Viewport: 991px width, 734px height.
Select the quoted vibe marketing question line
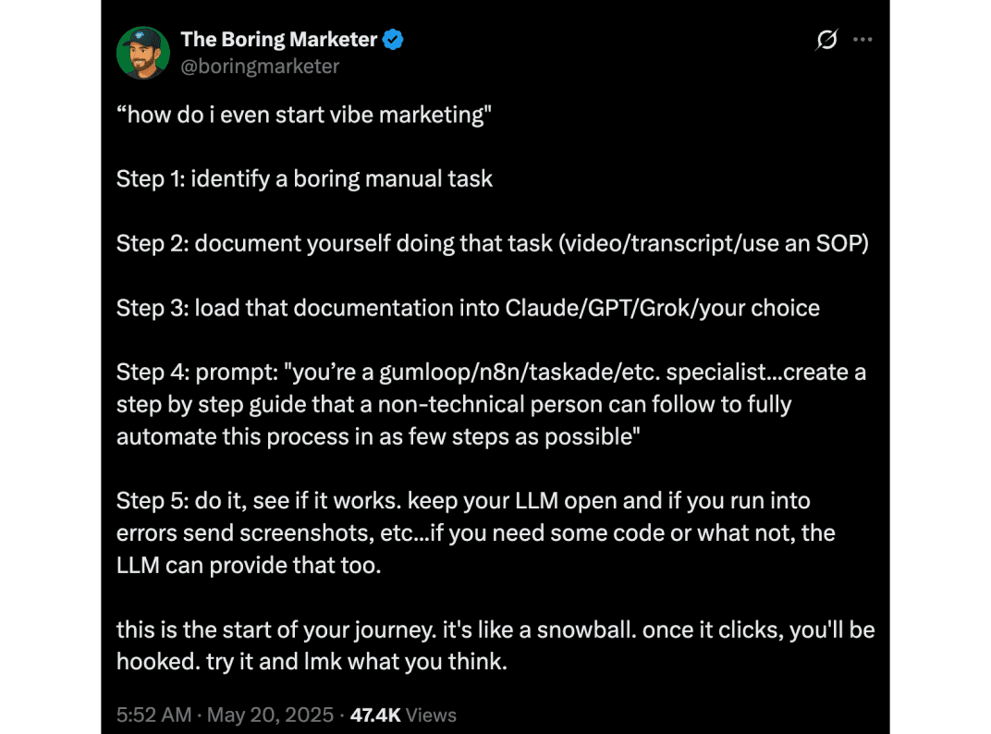point(304,115)
